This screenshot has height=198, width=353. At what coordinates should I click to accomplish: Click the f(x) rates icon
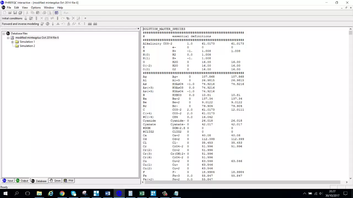pyautogui.click(x=74, y=24)
